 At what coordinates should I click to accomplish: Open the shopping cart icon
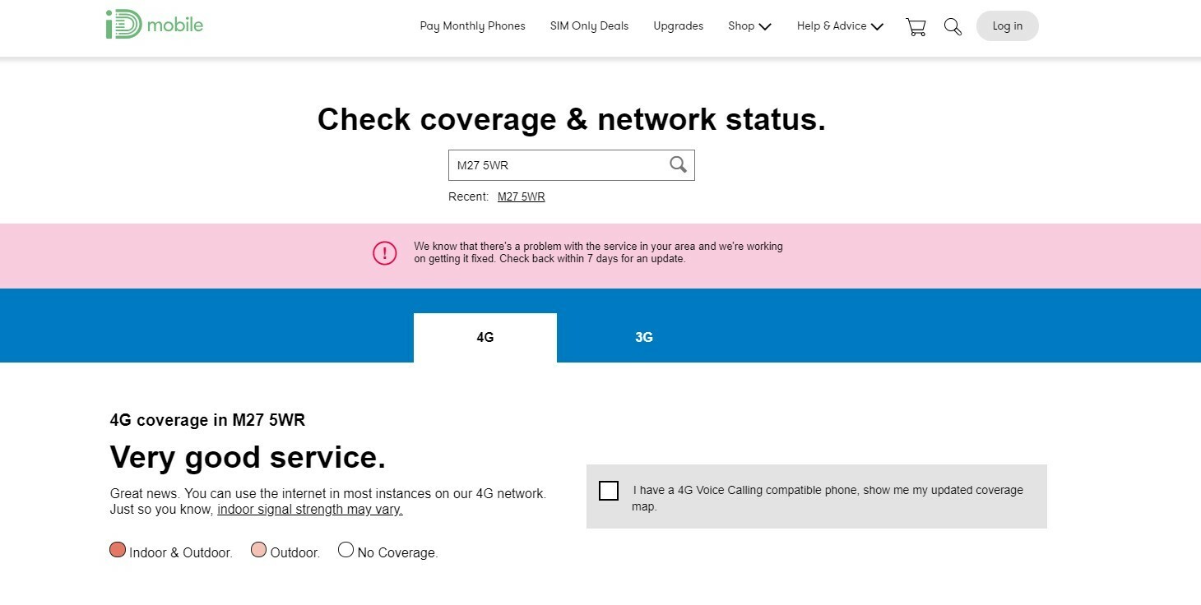[x=916, y=26]
